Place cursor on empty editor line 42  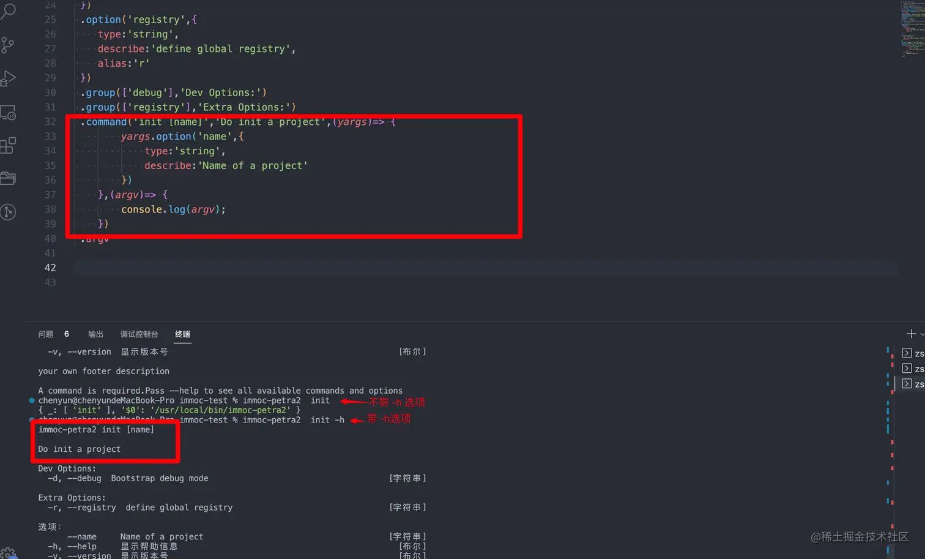[486, 268]
